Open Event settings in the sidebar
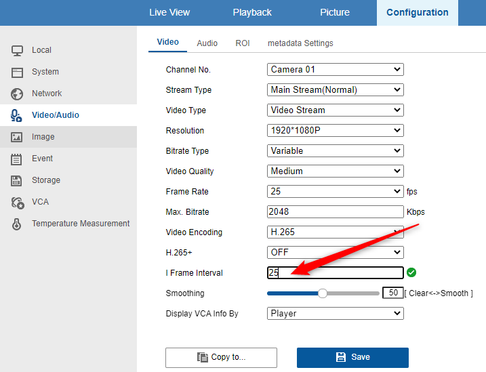This screenshot has height=372, width=486. coord(68,159)
